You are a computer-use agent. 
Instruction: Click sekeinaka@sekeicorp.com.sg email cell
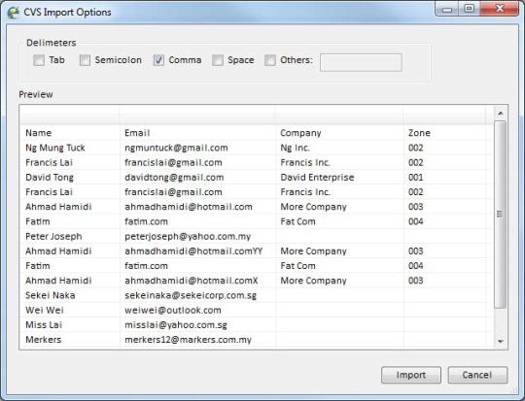[x=198, y=295]
